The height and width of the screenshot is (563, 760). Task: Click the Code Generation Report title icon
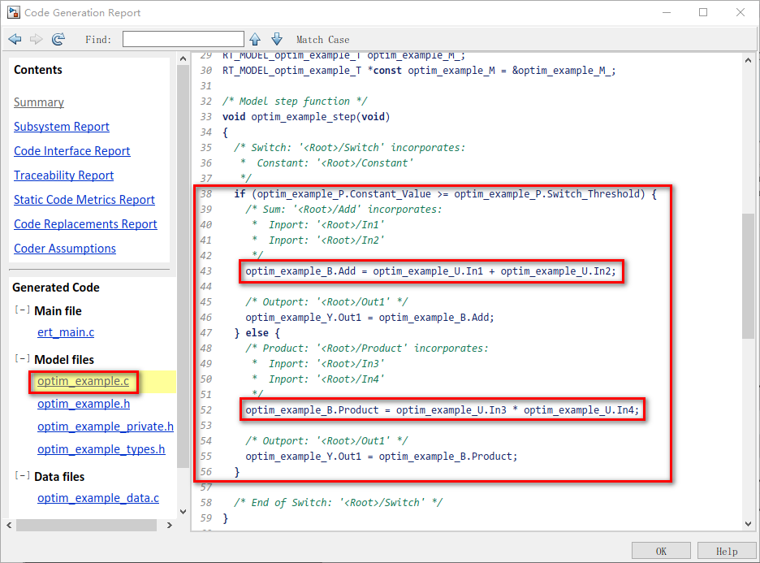coord(14,13)
